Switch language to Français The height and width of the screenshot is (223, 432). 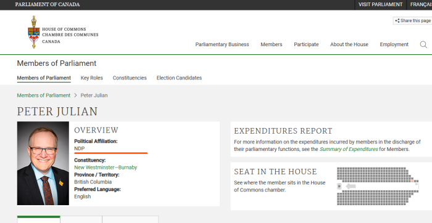(421, 5)
